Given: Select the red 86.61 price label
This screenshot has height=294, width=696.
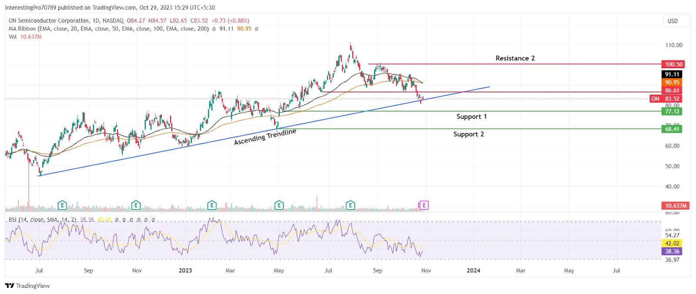Looking at the screenshot, I should 672,90.
